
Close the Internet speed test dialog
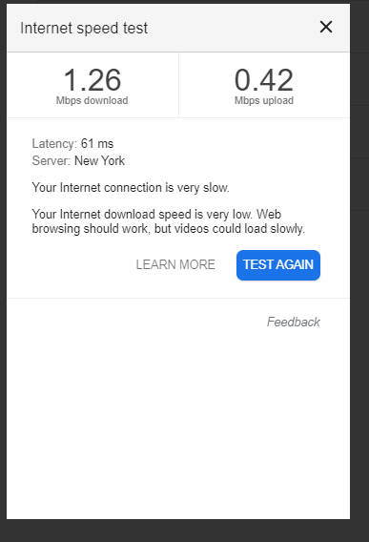click(326, 27)
